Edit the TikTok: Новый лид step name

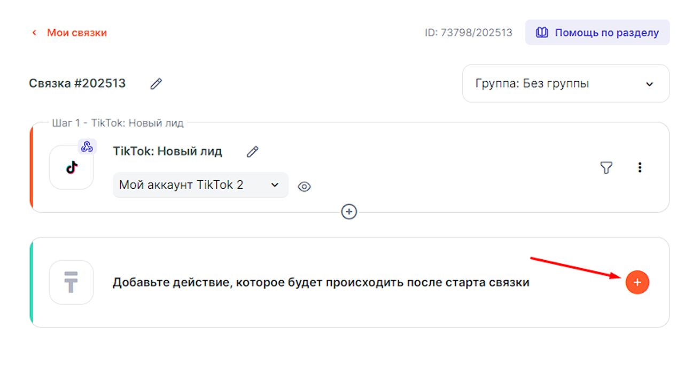point(252,152)
